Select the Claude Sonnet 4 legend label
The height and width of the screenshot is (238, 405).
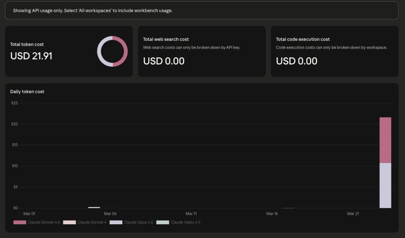[x=92, y=222]
